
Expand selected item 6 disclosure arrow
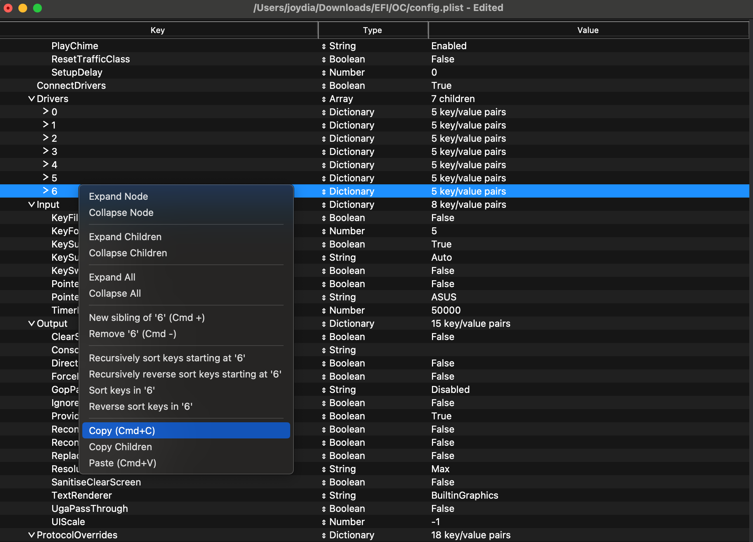[x=46, y=191]
